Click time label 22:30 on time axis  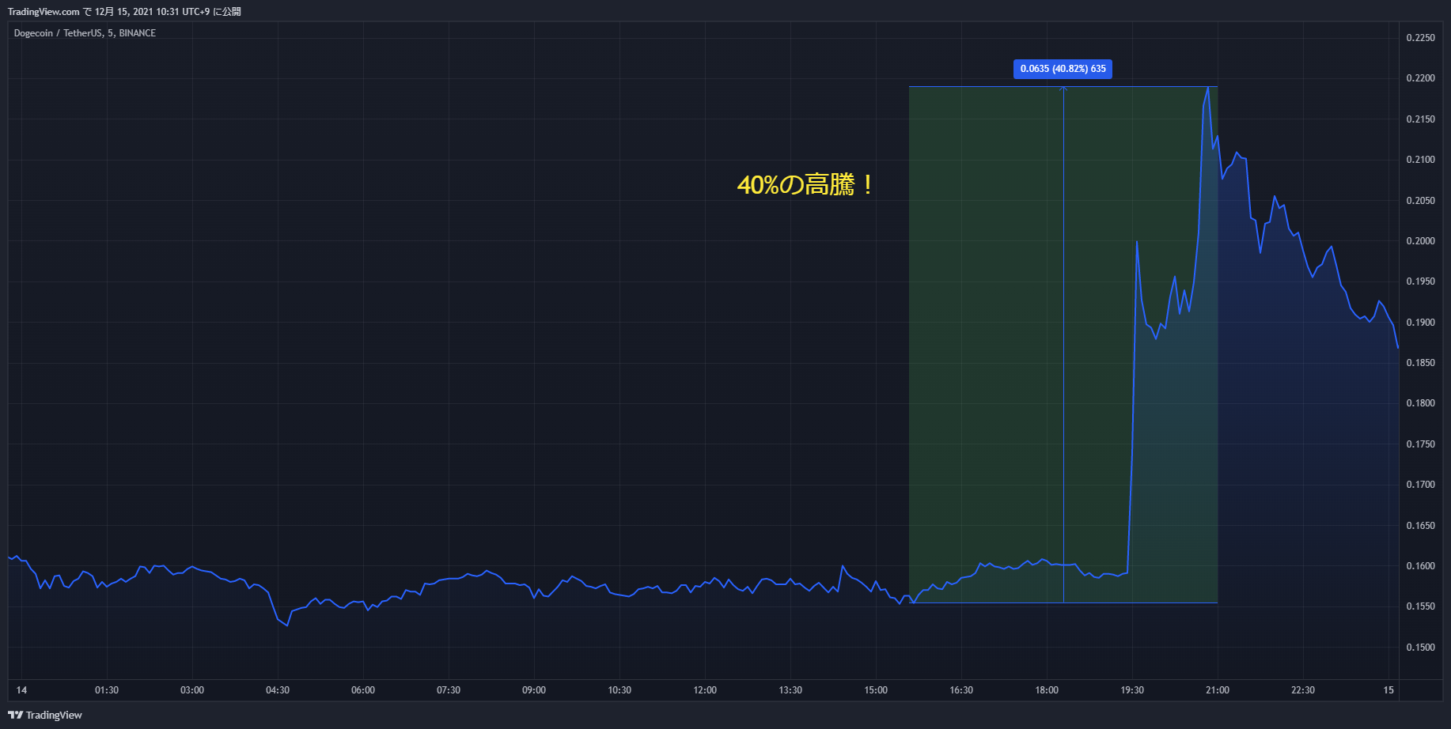tap(1303, 690)
